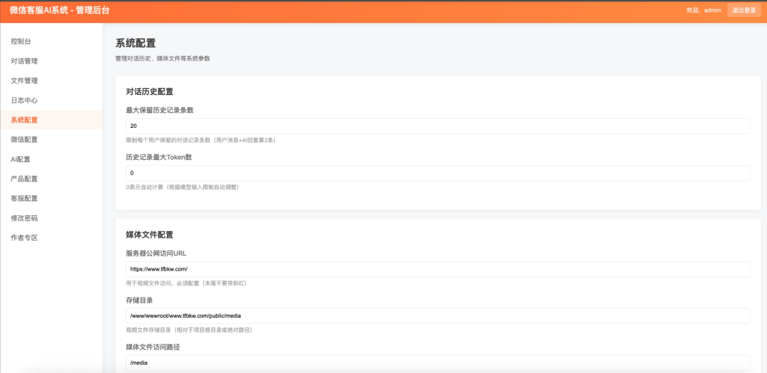The width and height of the screenshot is (767, 373).
Task: Switch to 产品配置 section
Action: [x=24, y=179]
